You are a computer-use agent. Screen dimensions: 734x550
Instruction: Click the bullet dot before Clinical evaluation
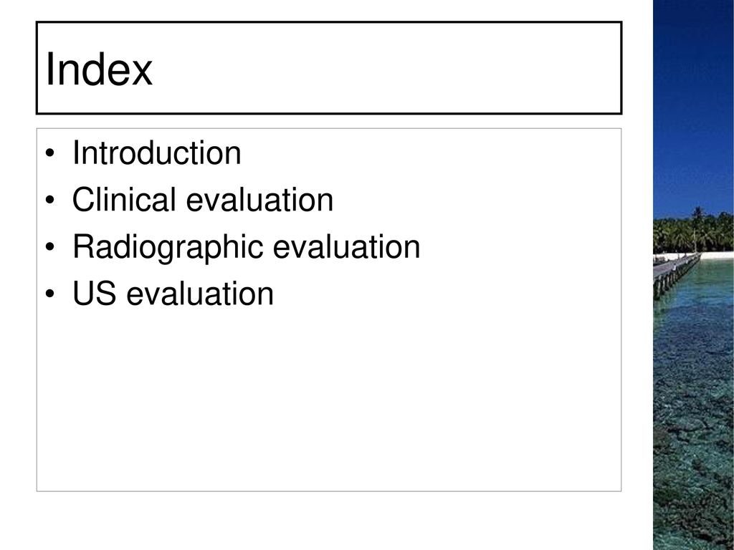pyautogui.click(x=50, y=201)
